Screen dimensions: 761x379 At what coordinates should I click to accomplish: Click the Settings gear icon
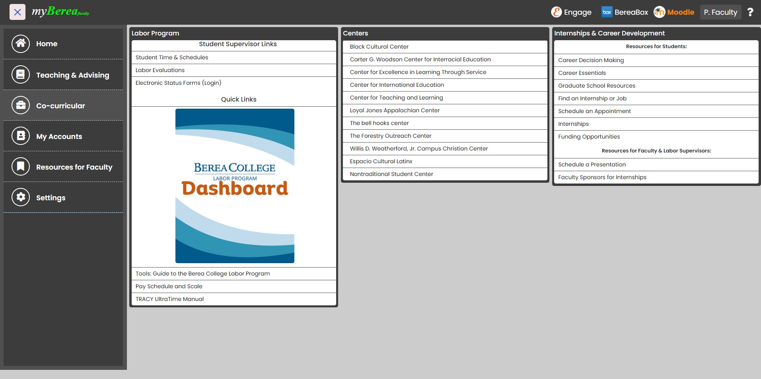click(21, 197)
